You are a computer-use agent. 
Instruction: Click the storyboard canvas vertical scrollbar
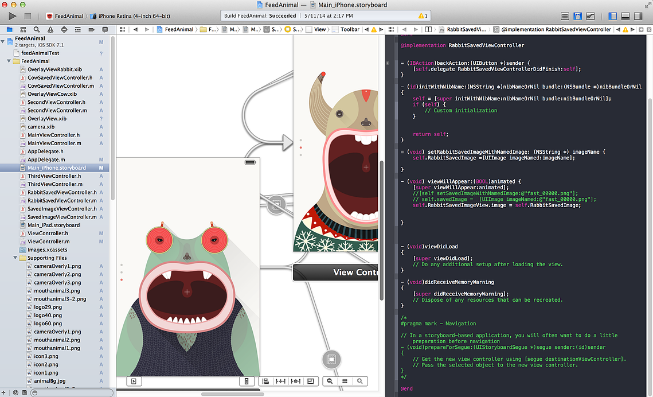coord(381,231)
